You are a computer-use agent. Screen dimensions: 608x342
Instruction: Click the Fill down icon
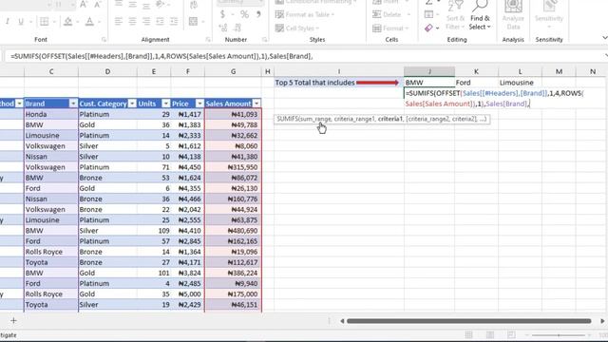tap(428, 15)
